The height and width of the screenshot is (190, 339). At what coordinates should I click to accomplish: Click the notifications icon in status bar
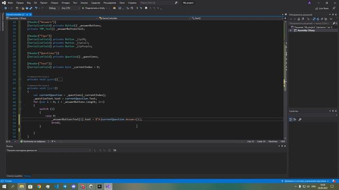click(x=334, y=181)
